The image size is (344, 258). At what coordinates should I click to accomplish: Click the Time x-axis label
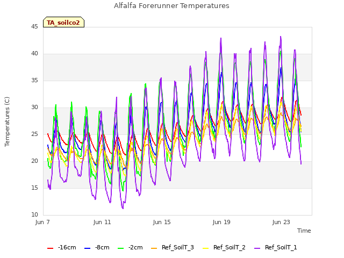point(304,231)
